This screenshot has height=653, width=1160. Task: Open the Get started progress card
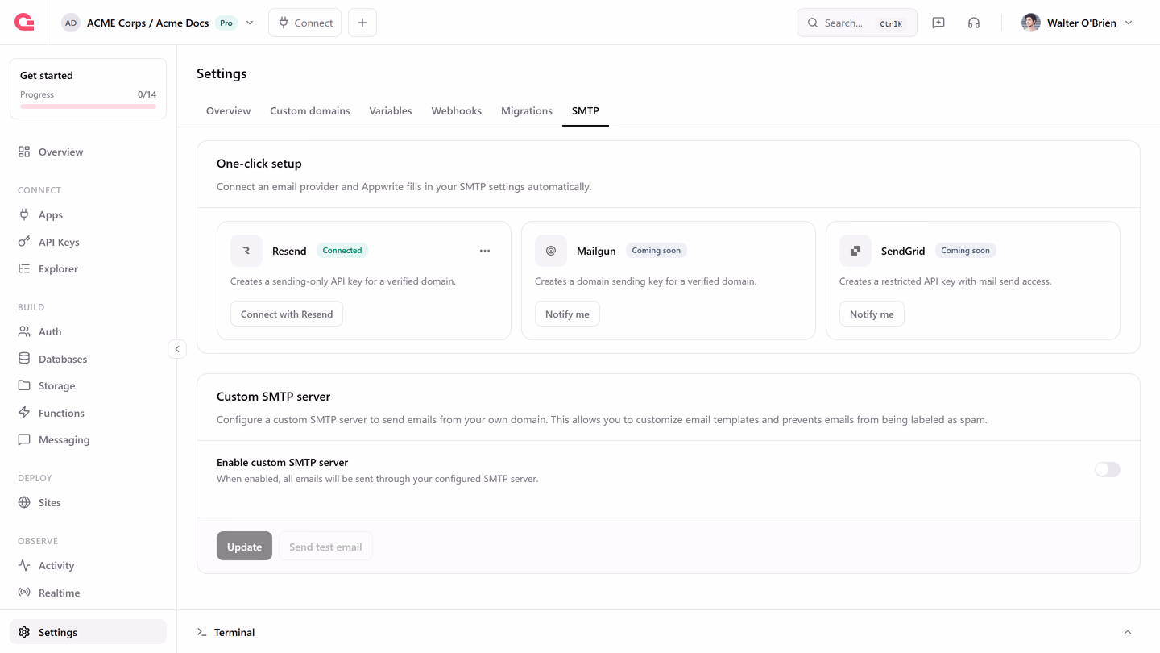pyautogui.click(x=88, y=89)
